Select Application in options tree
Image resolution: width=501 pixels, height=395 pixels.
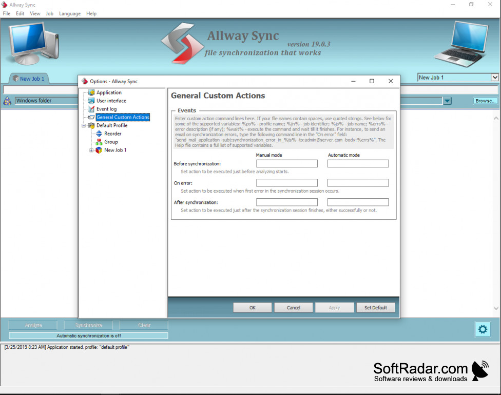pyautogui.click(x=109, y=92)
